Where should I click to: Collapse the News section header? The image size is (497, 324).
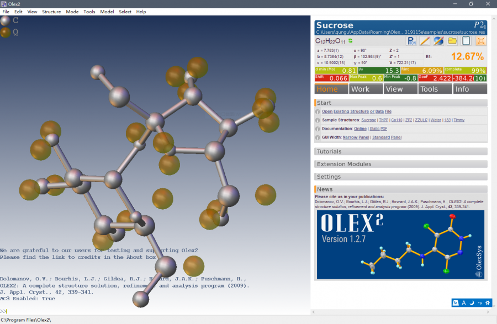pyautogui.click(x=401, y=189)
